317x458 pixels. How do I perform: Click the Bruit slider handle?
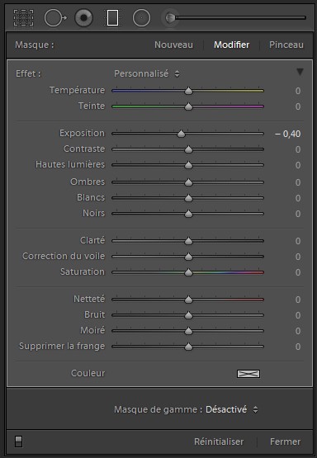coord(189,315)
